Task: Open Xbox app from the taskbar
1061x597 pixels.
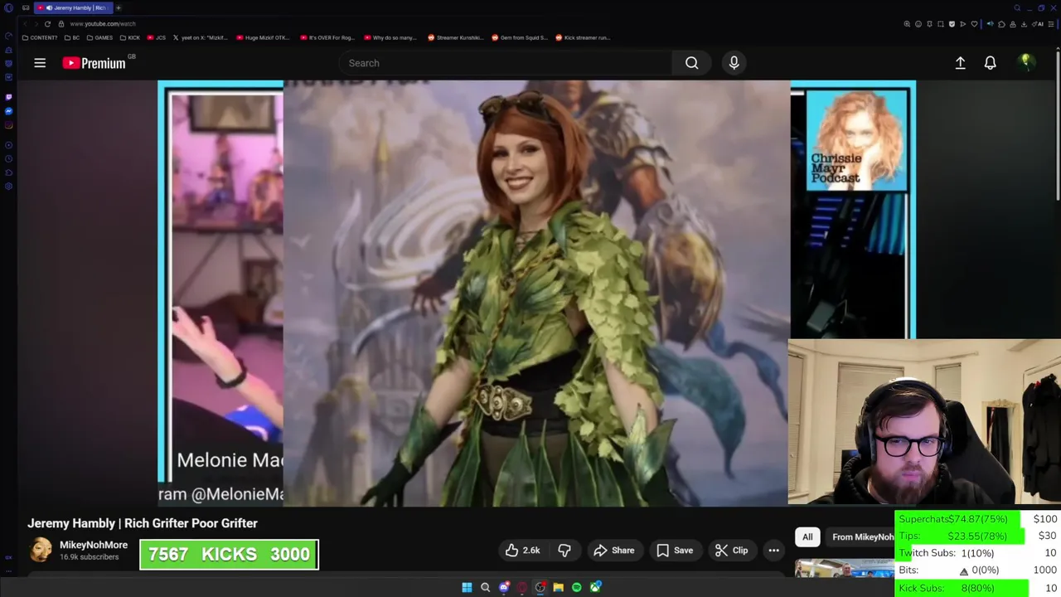Action: (595, 587)
